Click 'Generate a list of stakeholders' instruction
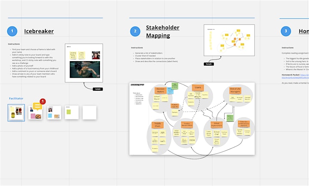This screenshot has height=186, width=309. (149, 53)
